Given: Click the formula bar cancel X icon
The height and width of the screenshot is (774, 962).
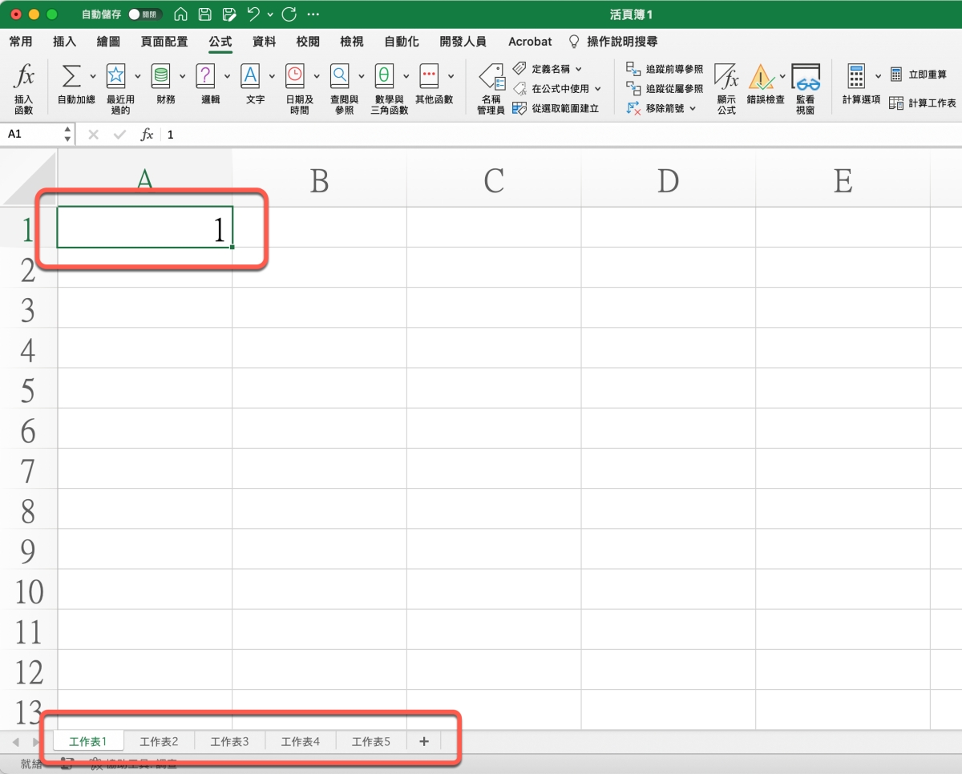Looking at the screenshot, I should (x=94, y=135).
